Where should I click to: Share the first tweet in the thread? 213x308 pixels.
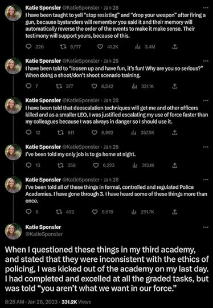click(x=175, y=47)
